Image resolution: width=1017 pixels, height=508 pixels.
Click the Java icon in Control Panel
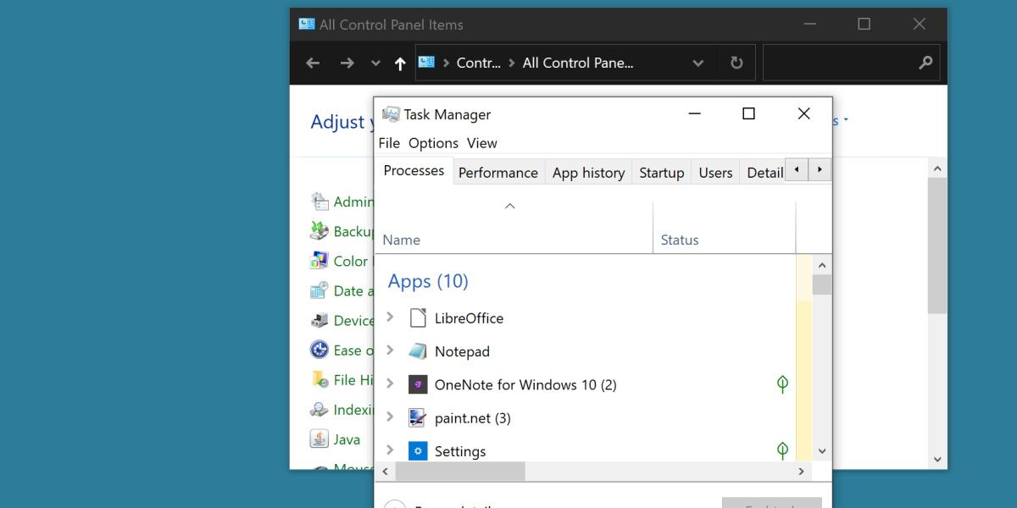pyautogui.click(x=320, y=439)
